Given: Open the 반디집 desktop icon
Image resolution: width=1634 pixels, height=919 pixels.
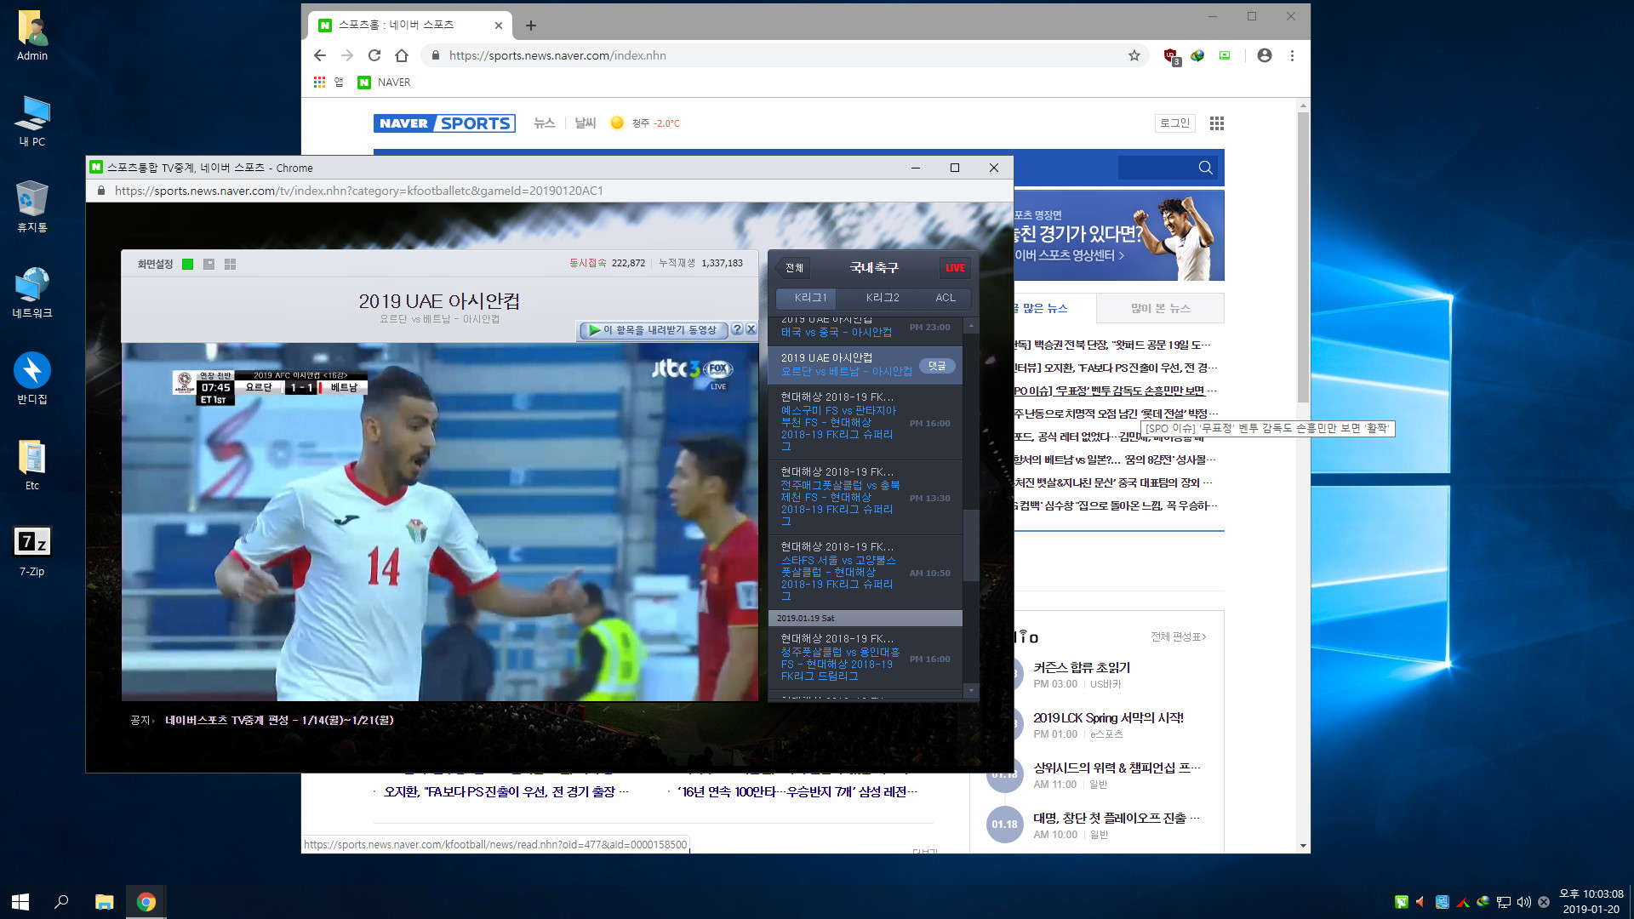Looking at the screenshot, I should click(x=32, y=379).
